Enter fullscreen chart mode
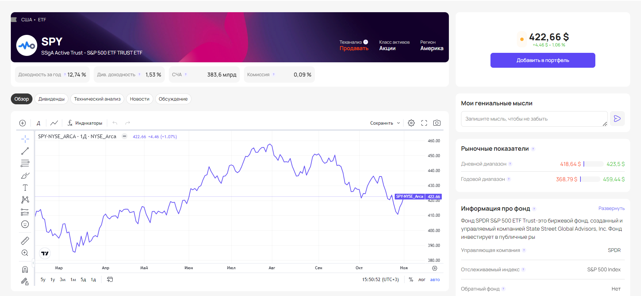The height and width of the screenshot is (296, 641). pyautogui.click(x=424, y=123)
